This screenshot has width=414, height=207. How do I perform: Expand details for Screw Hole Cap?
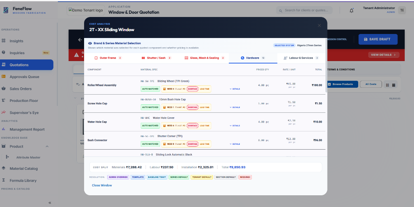pyautogui.click(x=235, y=107)
